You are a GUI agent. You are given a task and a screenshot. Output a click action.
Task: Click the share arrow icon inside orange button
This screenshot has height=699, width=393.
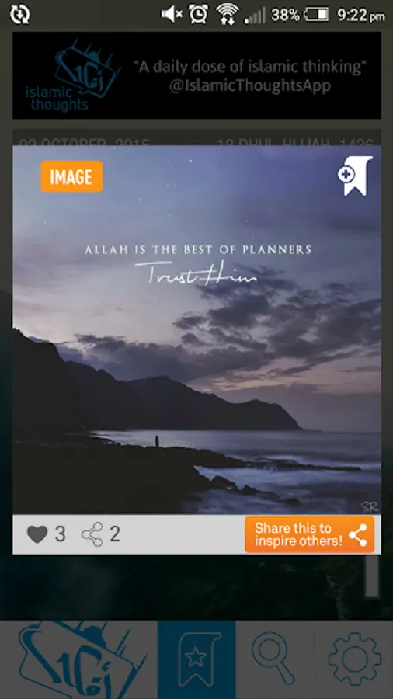(358, 535)
